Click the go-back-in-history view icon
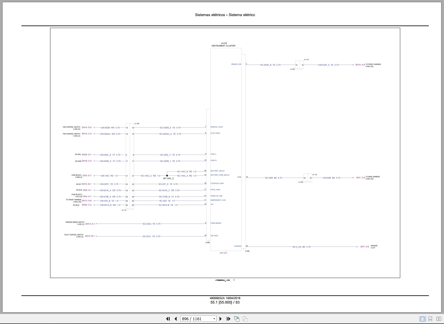The height and width of the screenshot is (324, 444). (x=237, y=319)
